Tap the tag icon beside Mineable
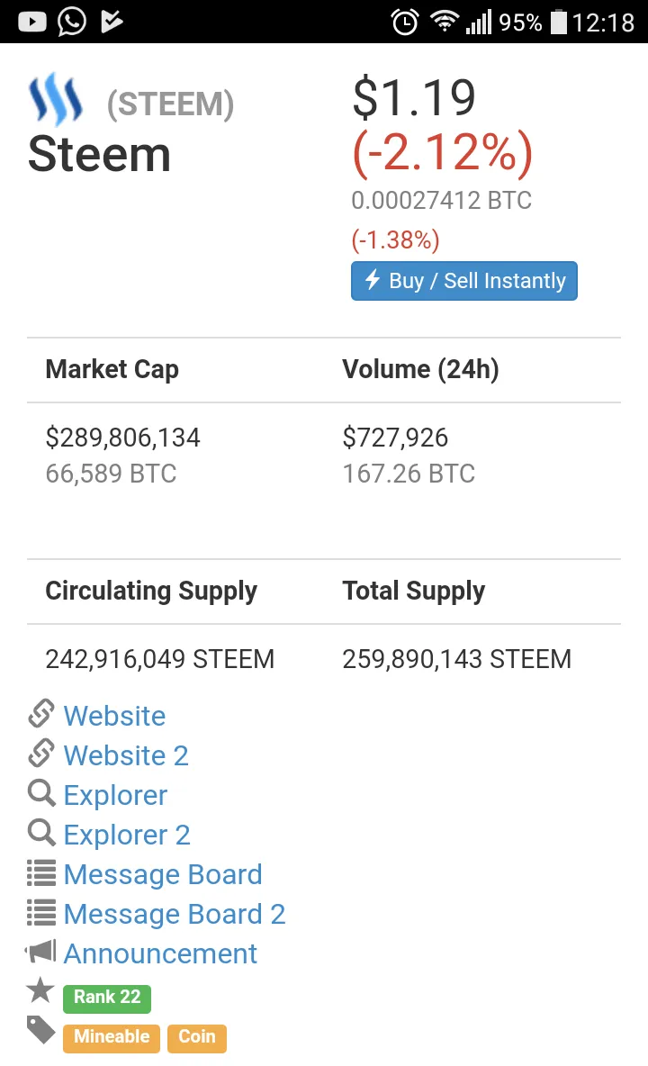The image size is (648, 1066). coord(40,1030)
